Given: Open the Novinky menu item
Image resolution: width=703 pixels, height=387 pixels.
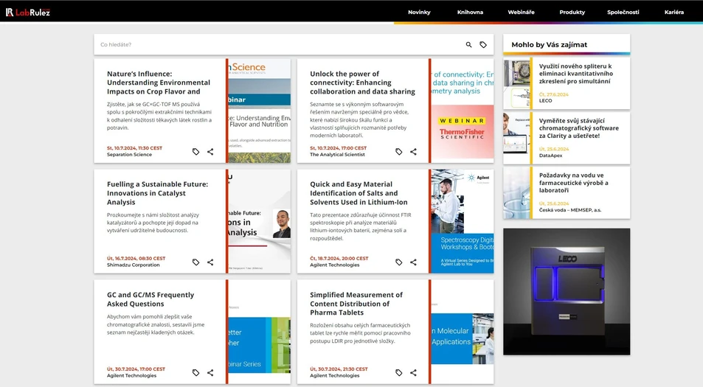Looking at the screenshot, I should [419, 13].
